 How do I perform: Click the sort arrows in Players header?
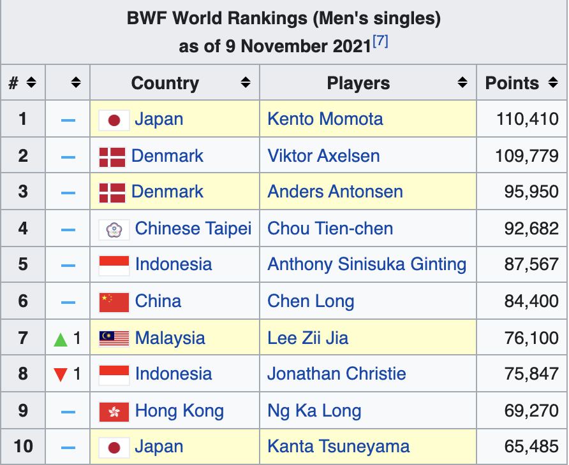[462, 83]
